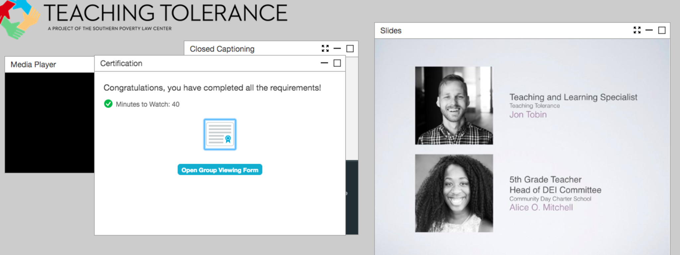
Task: Minimize the Certification panel
Action: tap(324, 63)
